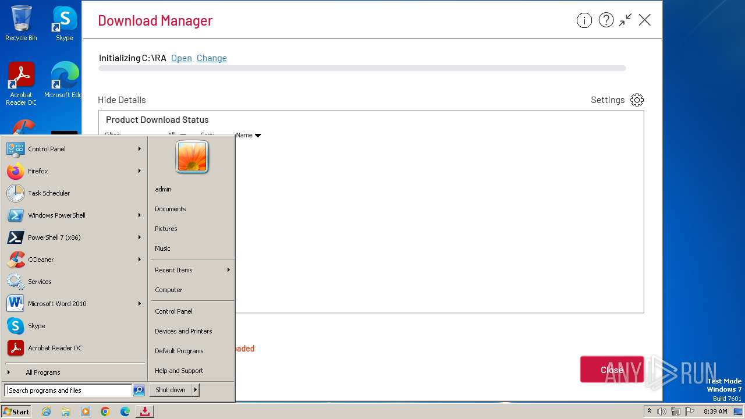This screenshot has height=419, width=745.
Task: Open File Explorer folder icon on taskbar
Action: click(66, 411)
